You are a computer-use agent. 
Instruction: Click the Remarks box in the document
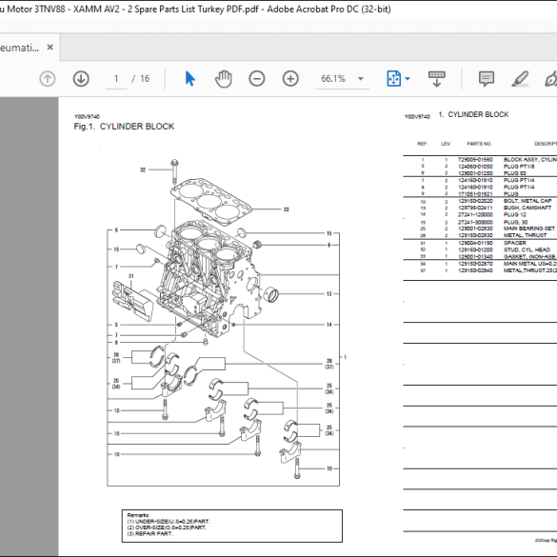click(x=232, y=526)
